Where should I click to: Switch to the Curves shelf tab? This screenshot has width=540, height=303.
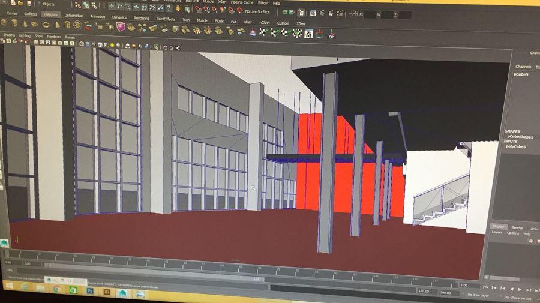point(12,13)
